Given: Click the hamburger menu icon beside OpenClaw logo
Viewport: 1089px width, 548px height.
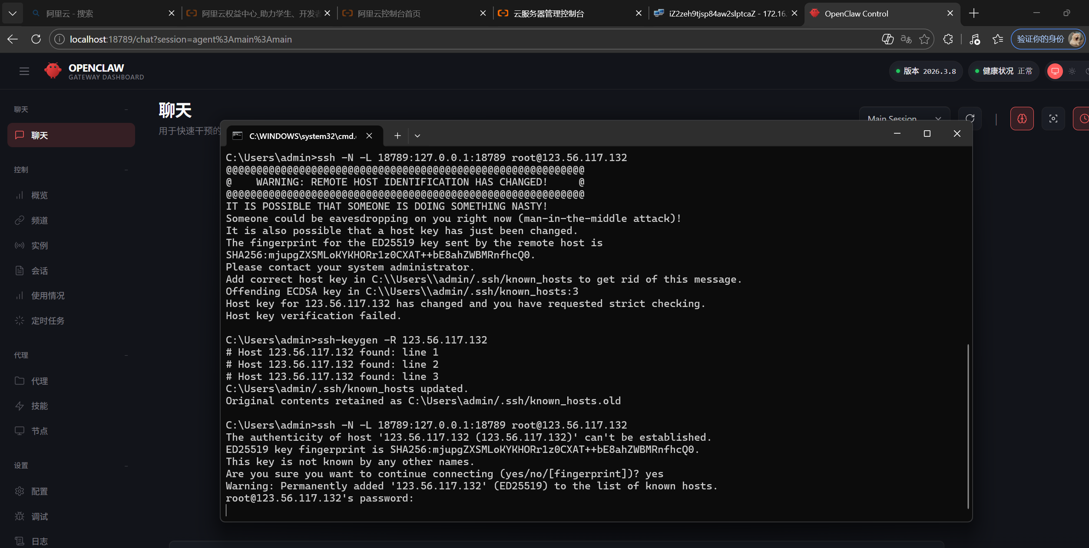Looking at the screenshot, I should 24,71.
